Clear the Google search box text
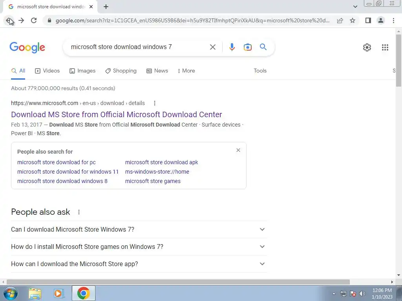The image size is (402, 301). [212, 47]
